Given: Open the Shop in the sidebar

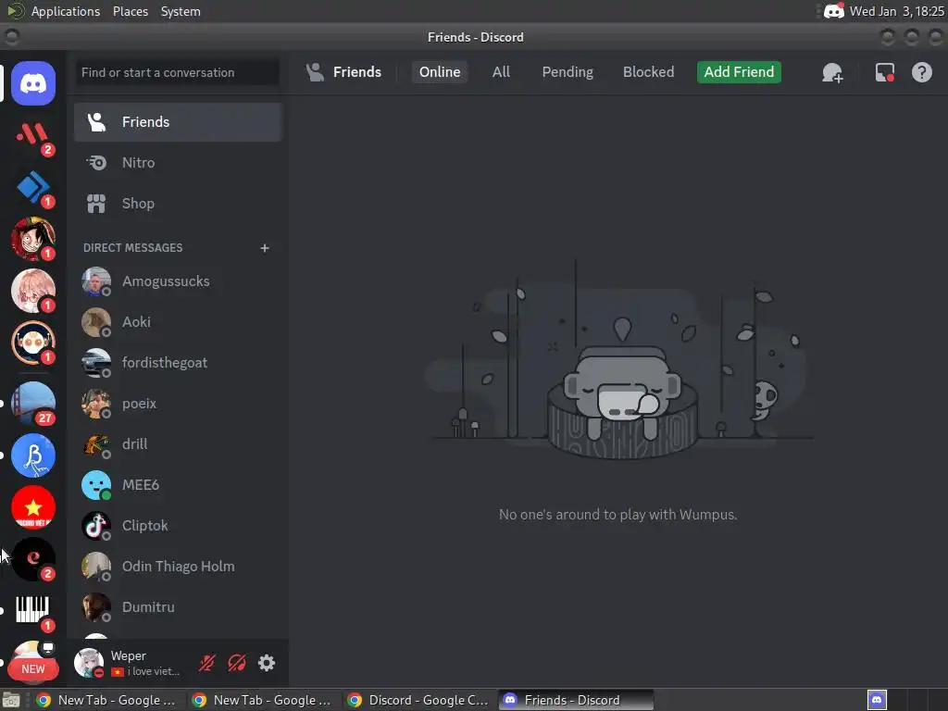Looking at the screenshot, I should [x=178, y=204].
